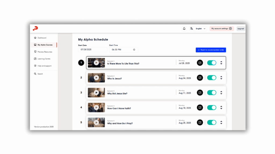Image resolution: width=275 pixels, height=154 pixels.
Task: Toggle off Who Is Jesus? episode
Action: click(212, 78)
